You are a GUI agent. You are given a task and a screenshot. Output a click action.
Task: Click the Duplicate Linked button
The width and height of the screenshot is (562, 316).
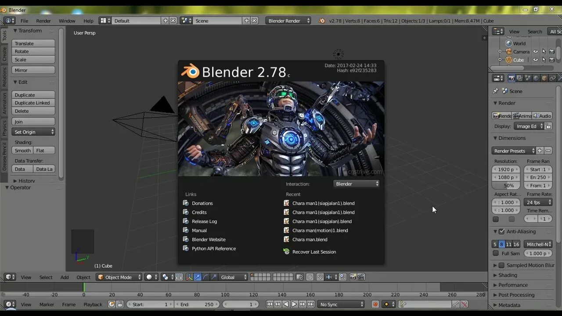pyautogui.click(x=33, y=103)
